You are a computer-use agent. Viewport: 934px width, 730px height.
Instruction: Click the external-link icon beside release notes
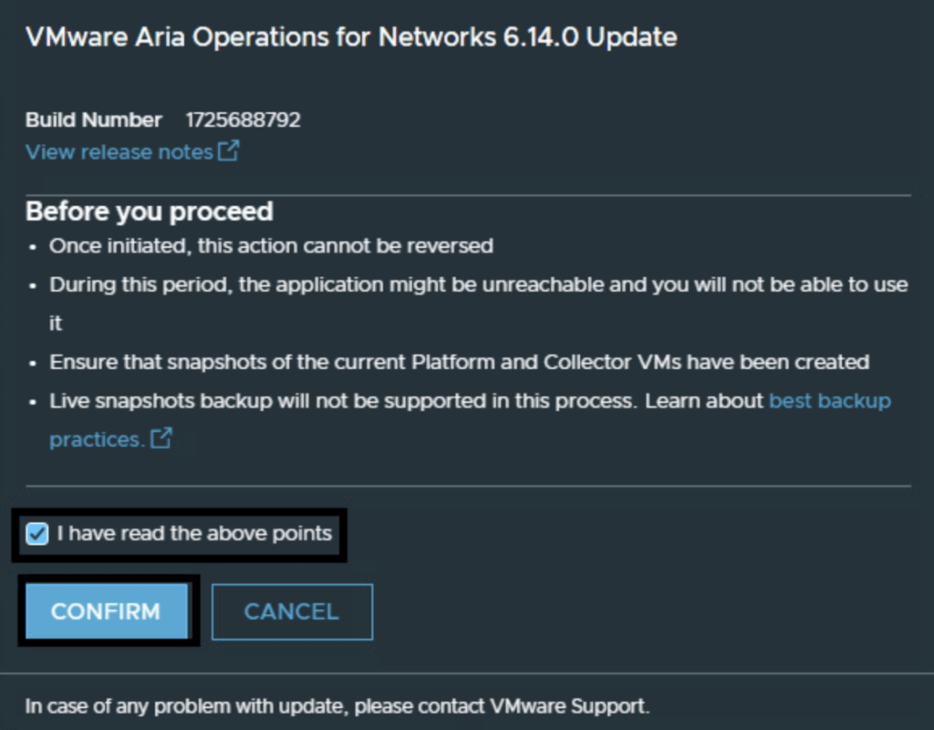pyautogui.click(x=228, y=151)
